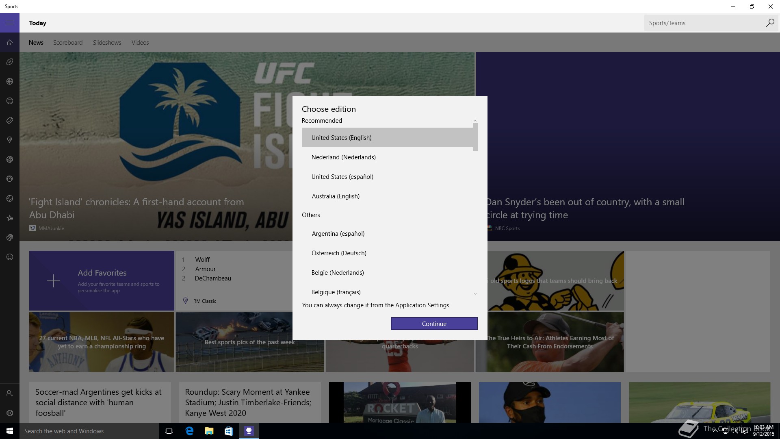Open the settings gear in sidebar
Viewport: 780px width, 439px height.
(10, 413)
